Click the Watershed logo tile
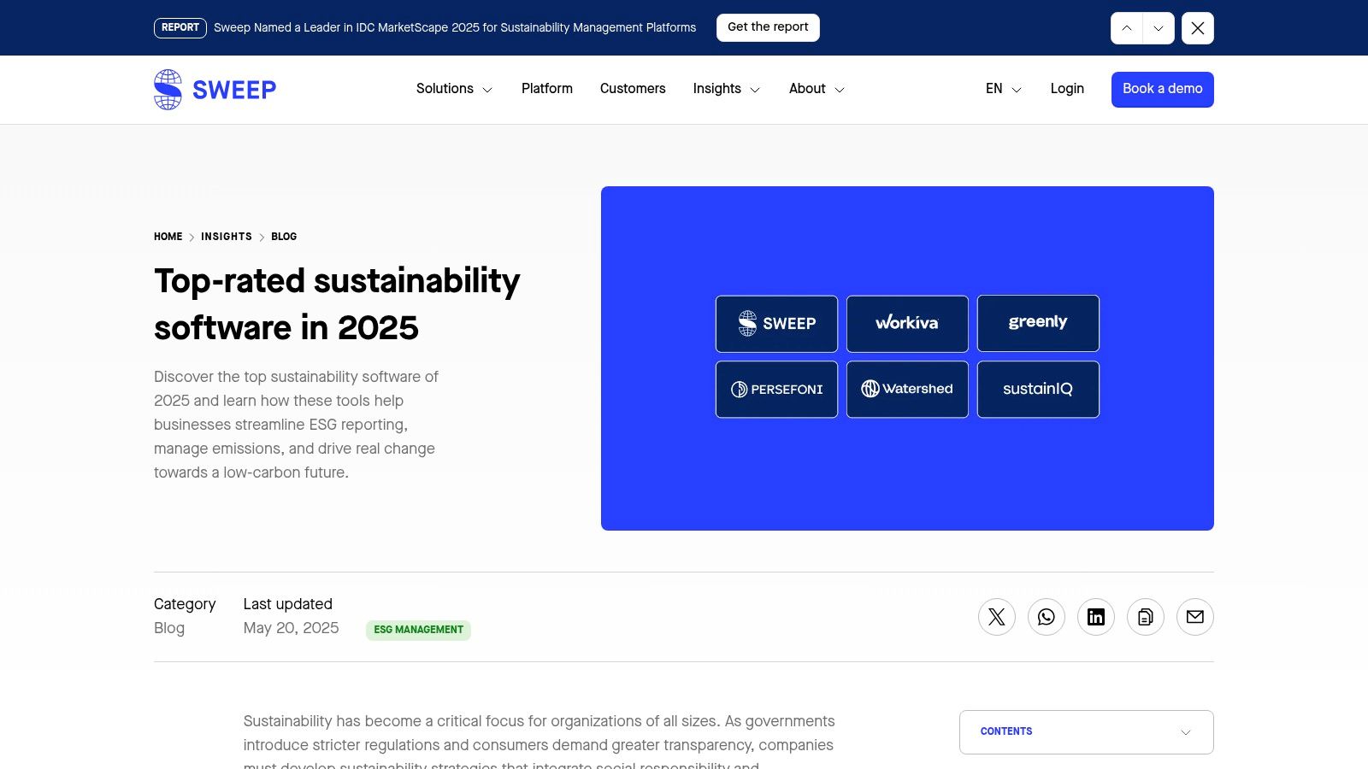 [907, 390]
